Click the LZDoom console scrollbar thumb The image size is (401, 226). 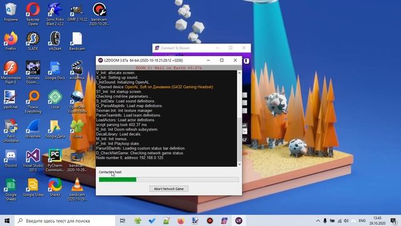239,139
